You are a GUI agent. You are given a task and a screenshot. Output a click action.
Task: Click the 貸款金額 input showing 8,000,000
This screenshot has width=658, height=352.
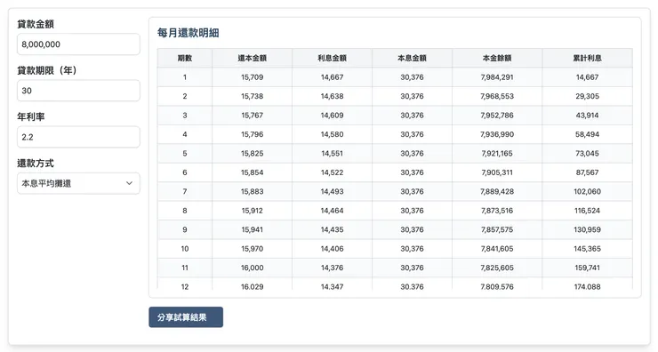[x=78, y=44]
